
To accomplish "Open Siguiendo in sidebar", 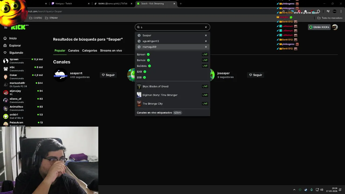I will click(13, 53).
